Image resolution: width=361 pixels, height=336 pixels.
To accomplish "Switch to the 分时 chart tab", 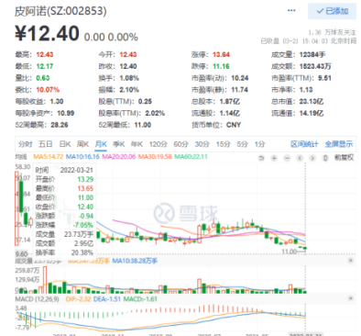I will coord(26,144).
